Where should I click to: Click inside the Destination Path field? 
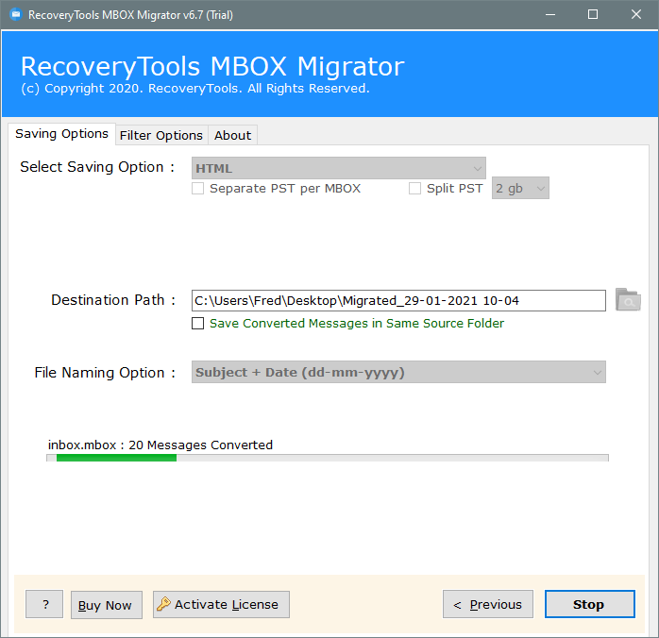click(x=398, y=300)
